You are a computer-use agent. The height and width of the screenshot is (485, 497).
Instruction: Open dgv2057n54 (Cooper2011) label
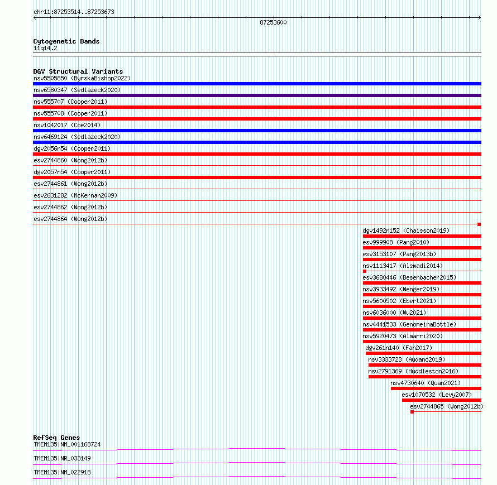pos(72,172)
